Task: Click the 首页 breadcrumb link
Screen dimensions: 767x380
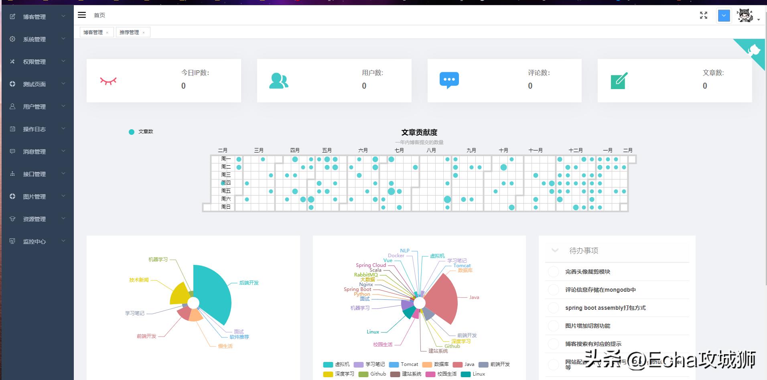Action: (99, 15)
